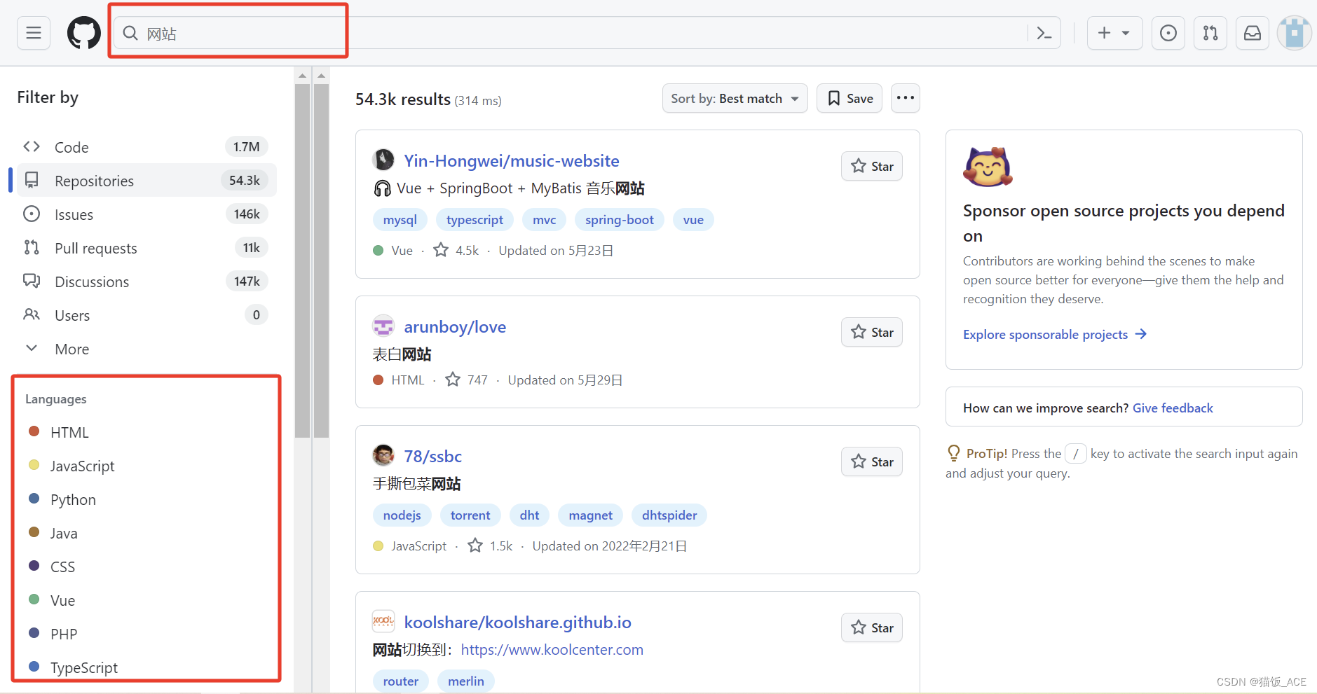Open the hamburger navigation menu

coord(34,33)
